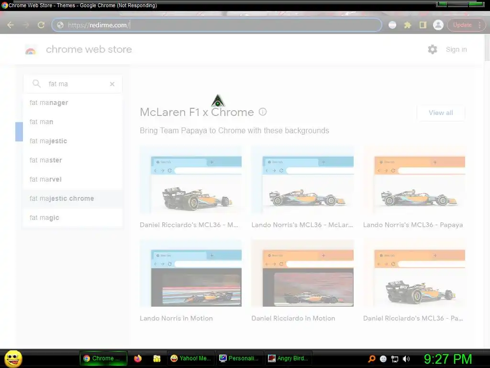Launch Firefox from the taskbar
490x368 pixels.
click(138, 358)
